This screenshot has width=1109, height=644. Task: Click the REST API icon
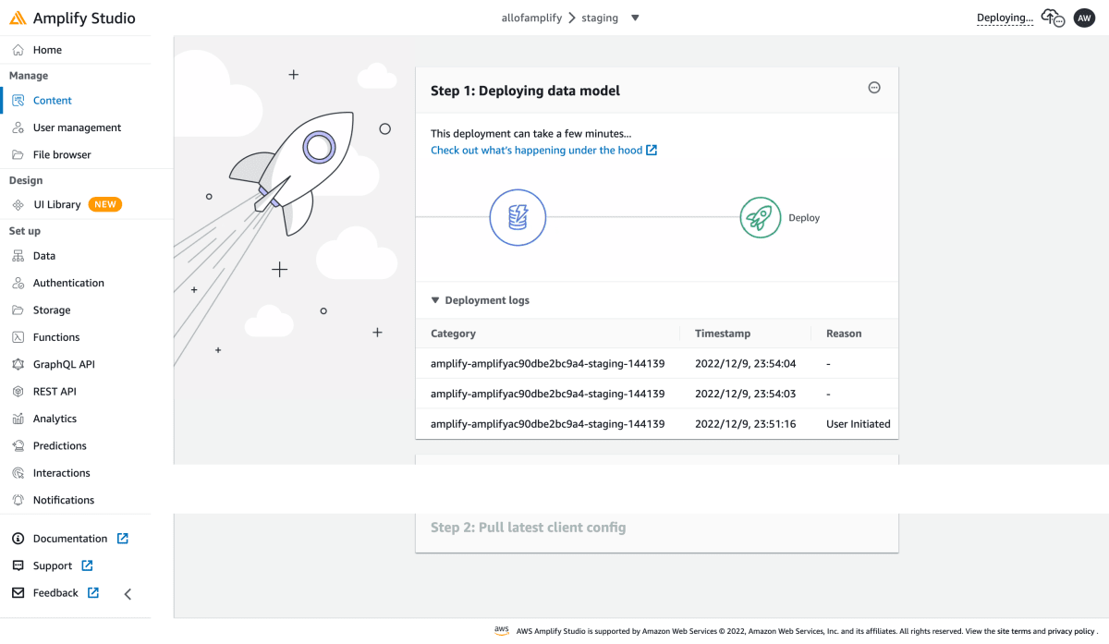click(18, 392)
